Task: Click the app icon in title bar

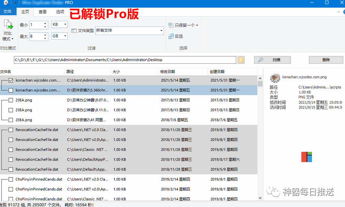Action: [x=6, y=3]
